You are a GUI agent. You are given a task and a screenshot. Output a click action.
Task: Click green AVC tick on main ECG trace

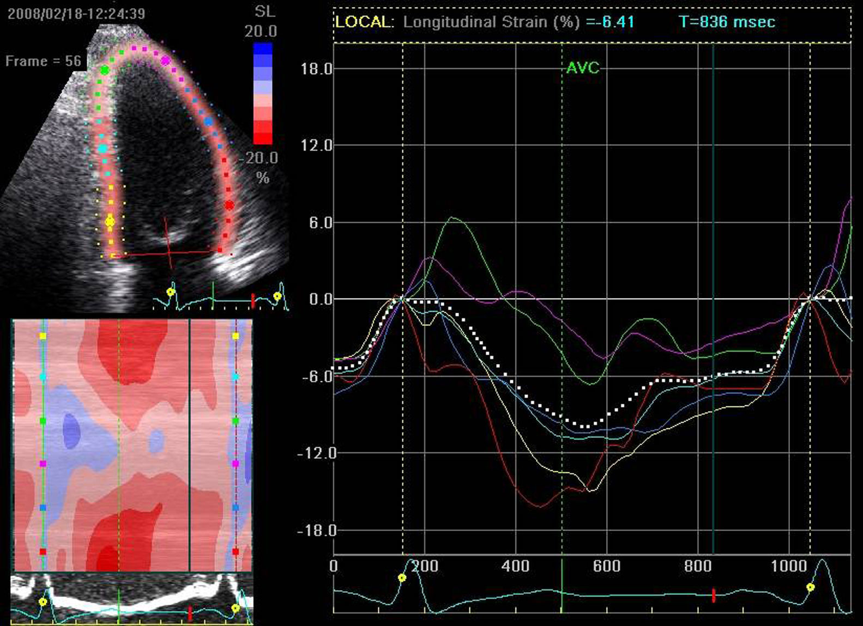(x=562, y=593)
